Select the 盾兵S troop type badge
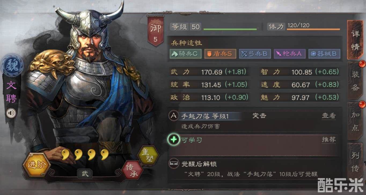The height and width of the screenshot is (195, 366). click(220, 54)
